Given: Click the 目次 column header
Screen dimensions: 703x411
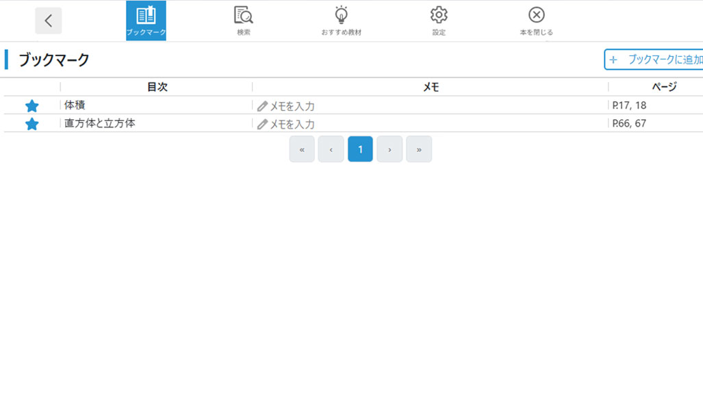Looking at the screenshot, I should click(157, 87).
